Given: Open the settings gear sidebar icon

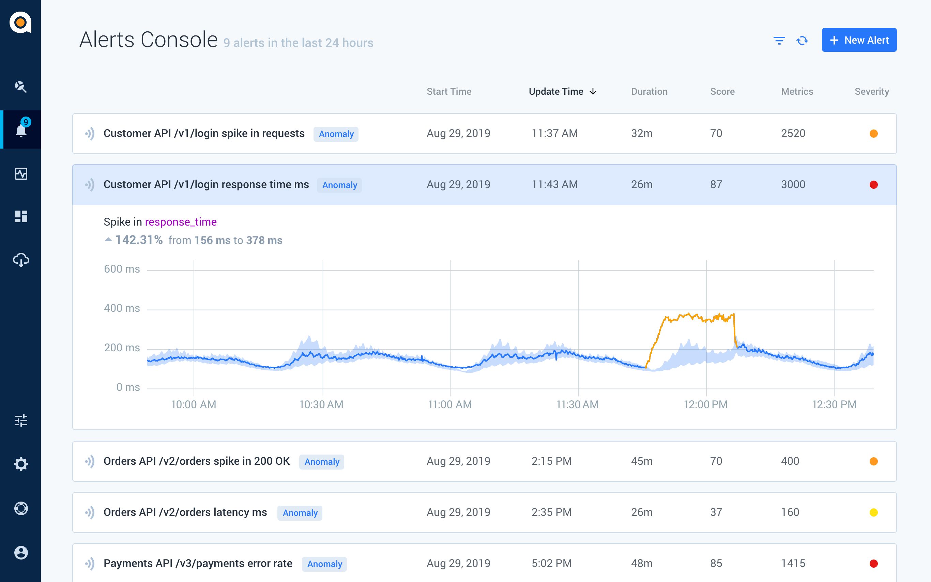Looking at the screenshot, I should [x=21, y=464].
